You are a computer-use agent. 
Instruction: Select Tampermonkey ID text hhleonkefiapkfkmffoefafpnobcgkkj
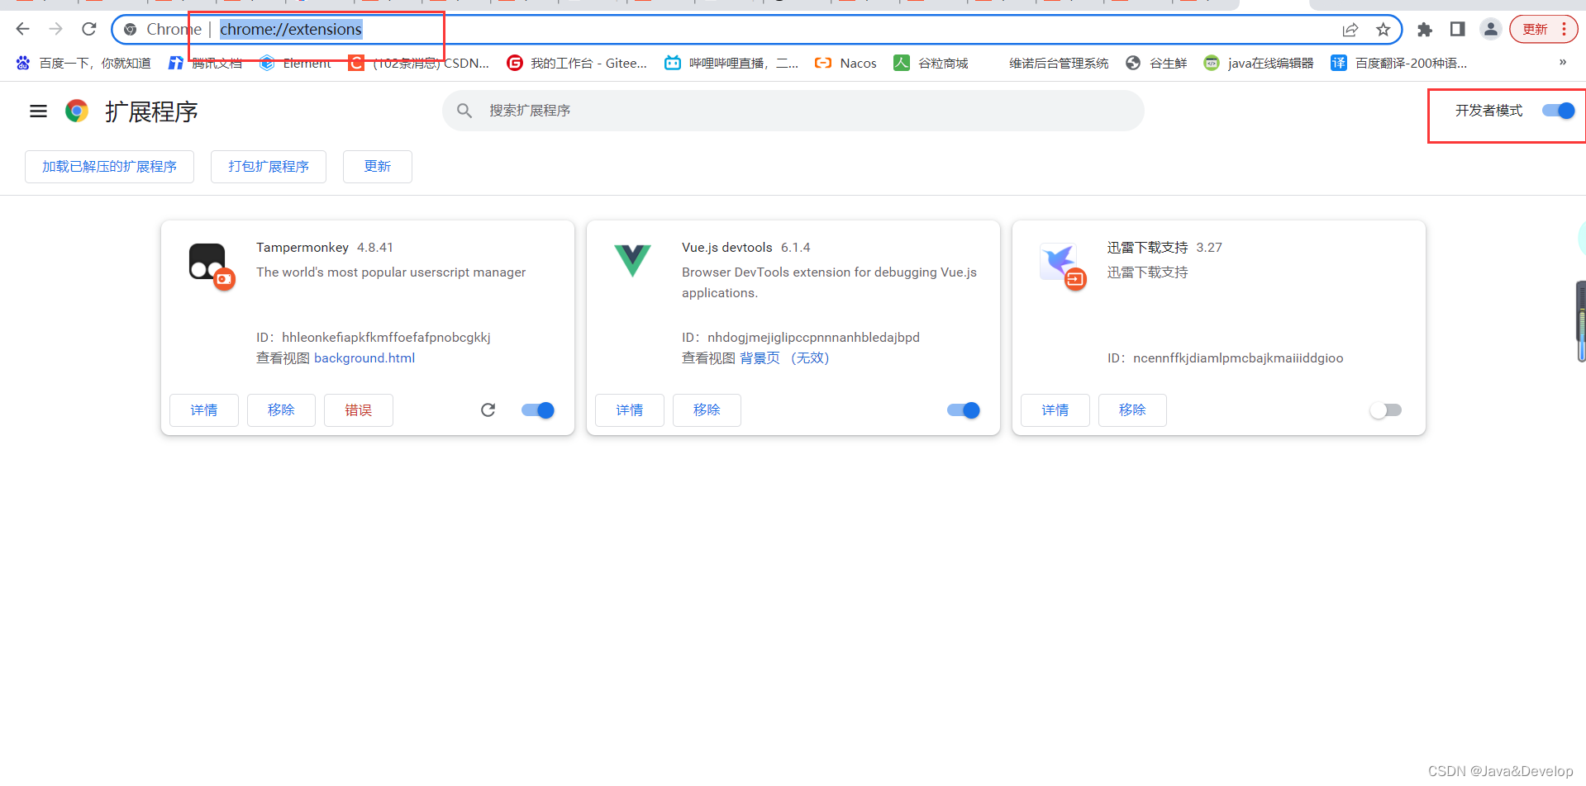[x=386, y=338]
